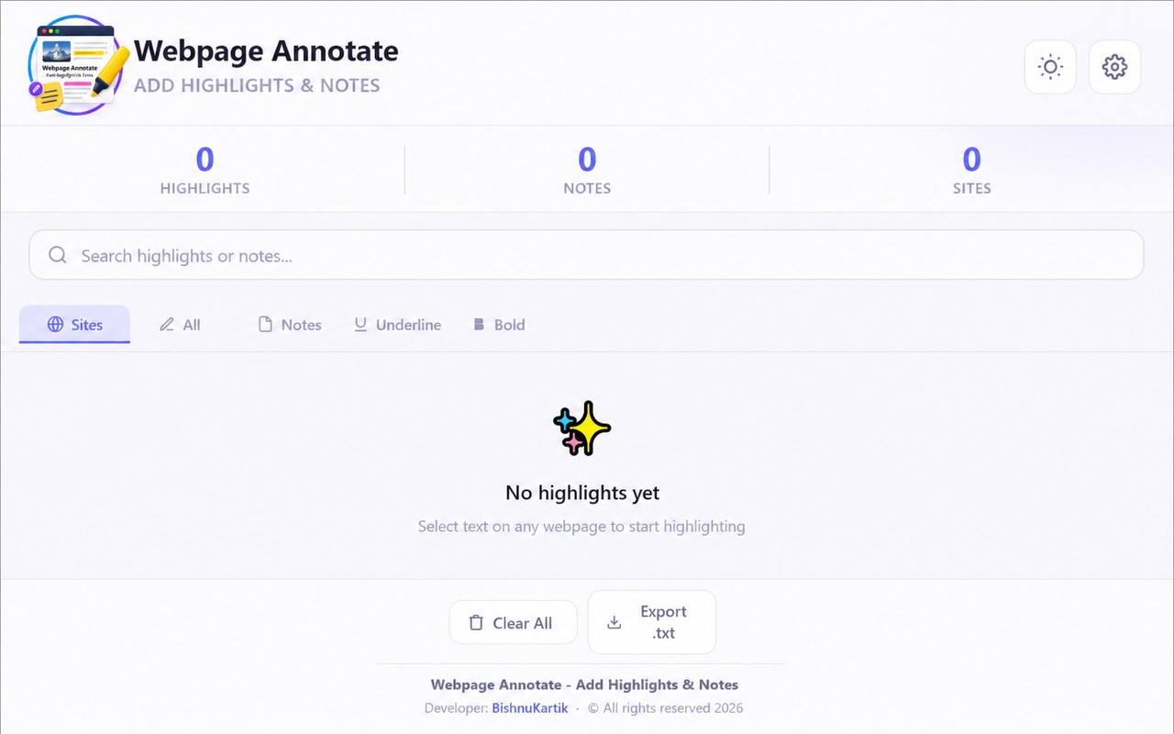Click the globe icon on Sites tab

[x=56, y=325]
